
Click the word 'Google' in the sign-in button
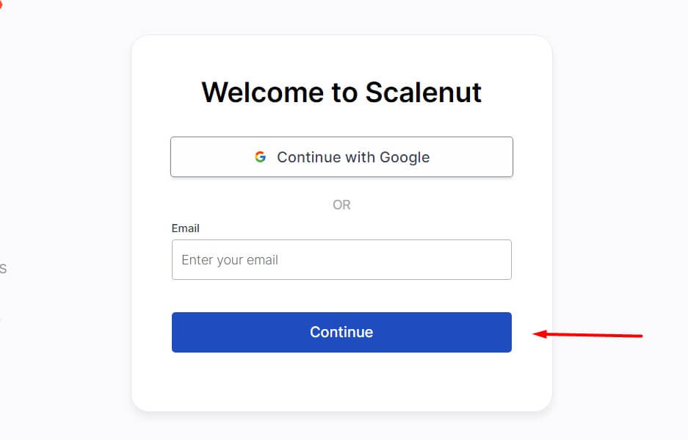tap(405, 157)
